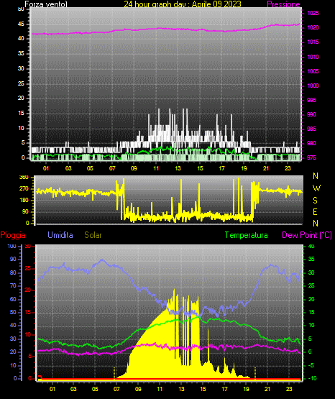The height and width of the screenshot is (399, 335).
Task: Click hour 05 on bottom graph axis
Action: pyautogui.click(x=95, y=389)
